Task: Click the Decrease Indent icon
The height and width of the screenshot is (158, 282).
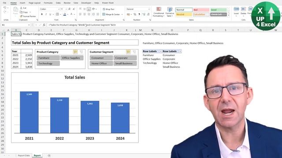Action: (x=93, y=14)
